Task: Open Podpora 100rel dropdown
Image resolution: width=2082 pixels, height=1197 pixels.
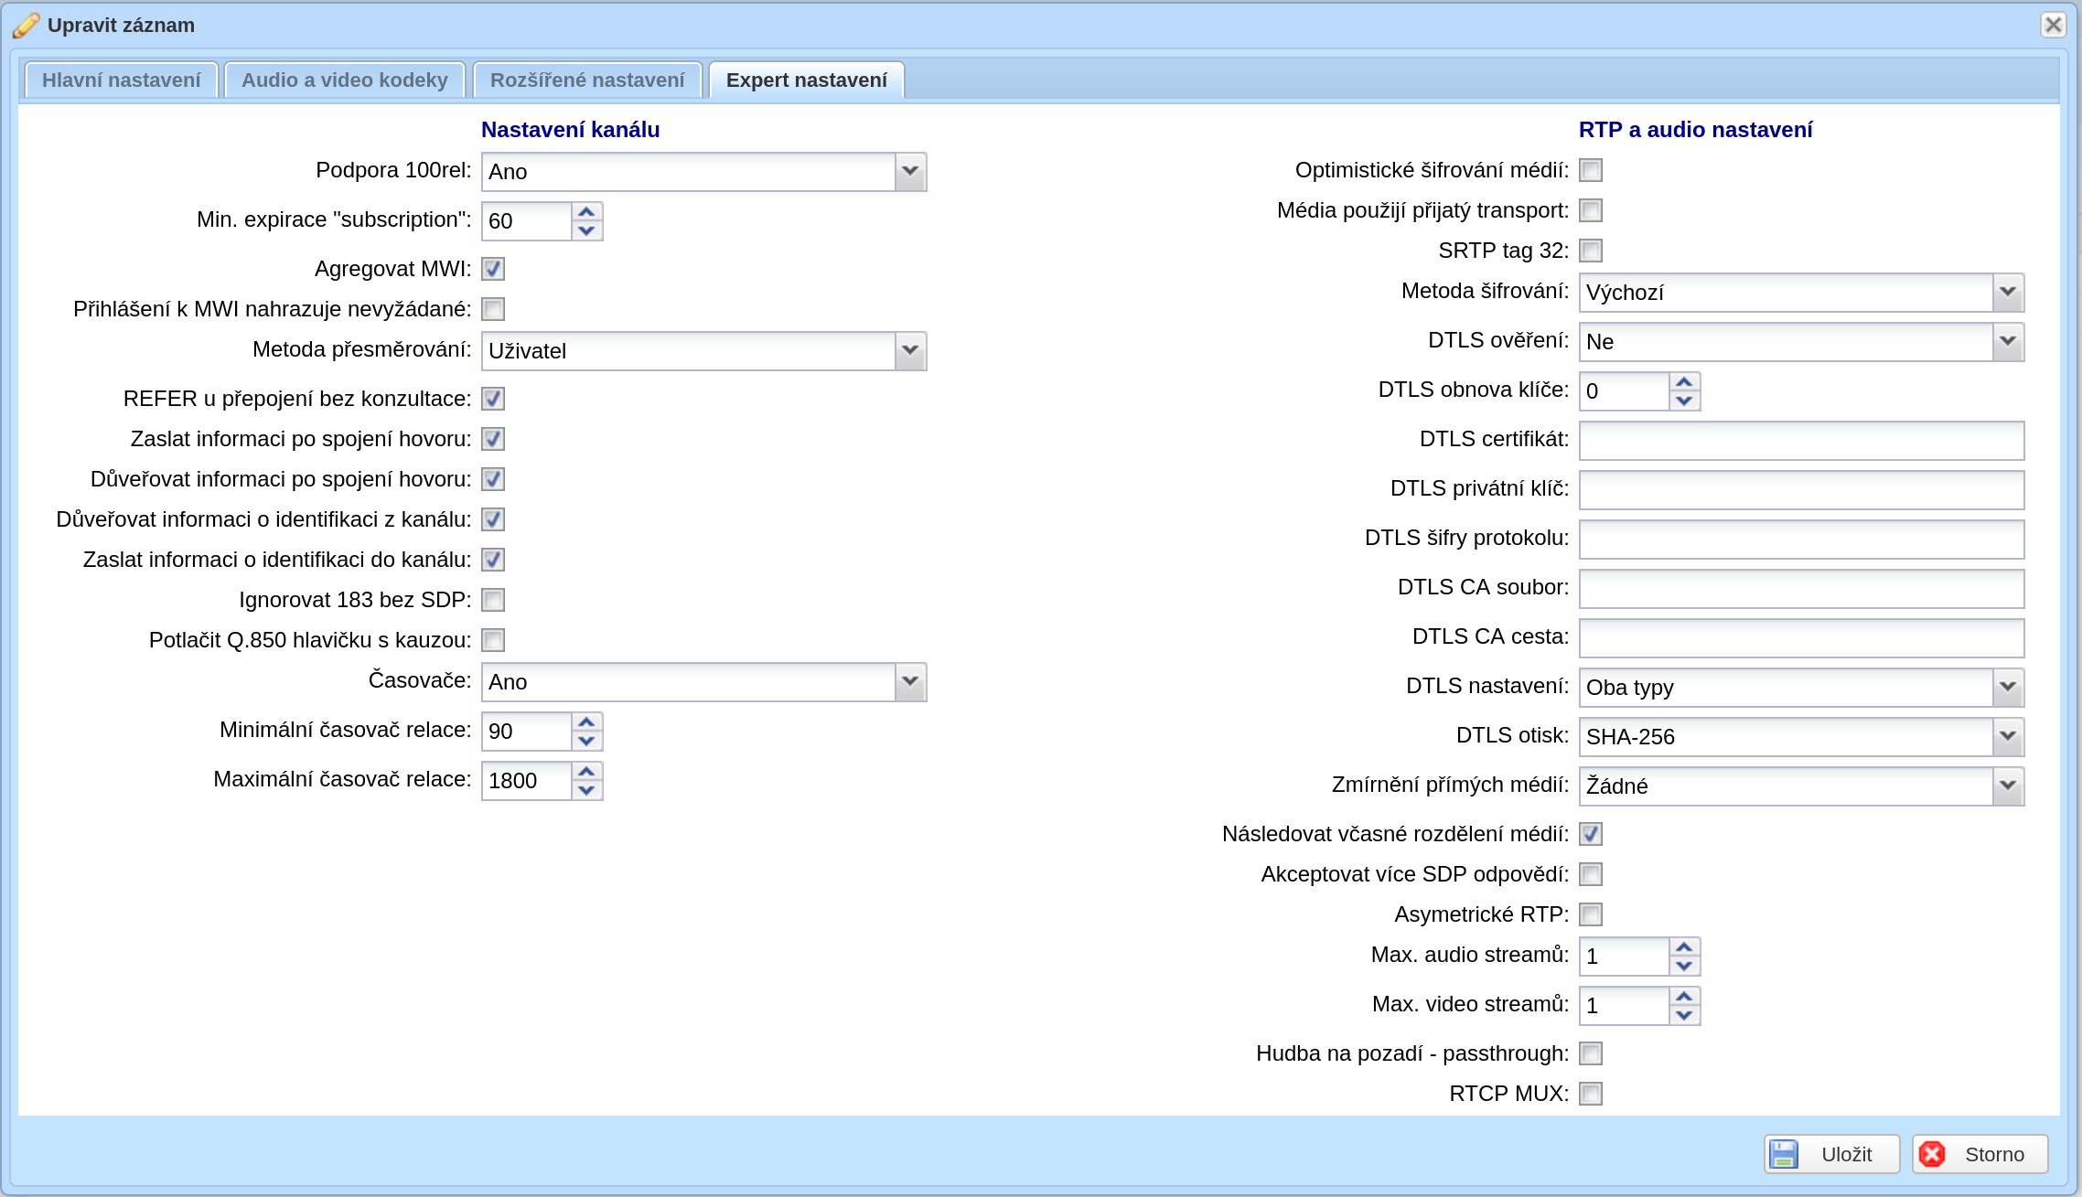Action: pyautogui.click(x=910, y=172)
